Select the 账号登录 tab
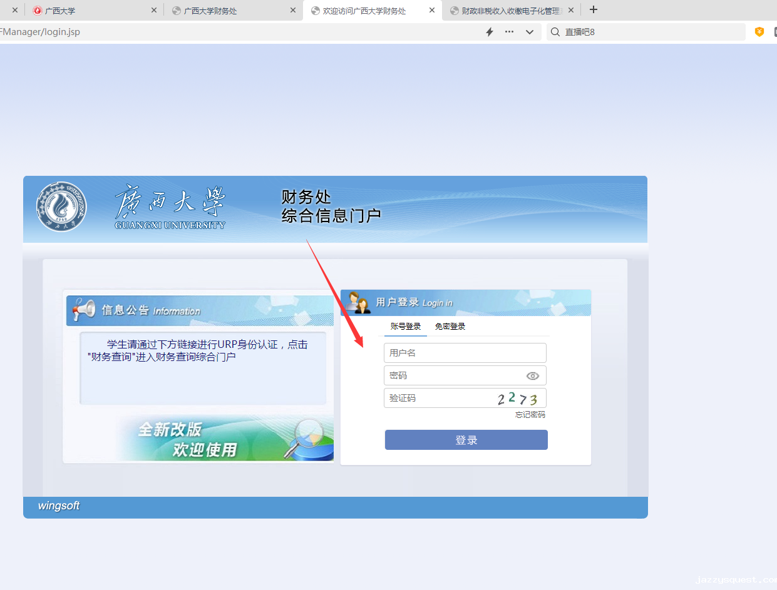The image size is (777, 590). [x=406, y=327]
